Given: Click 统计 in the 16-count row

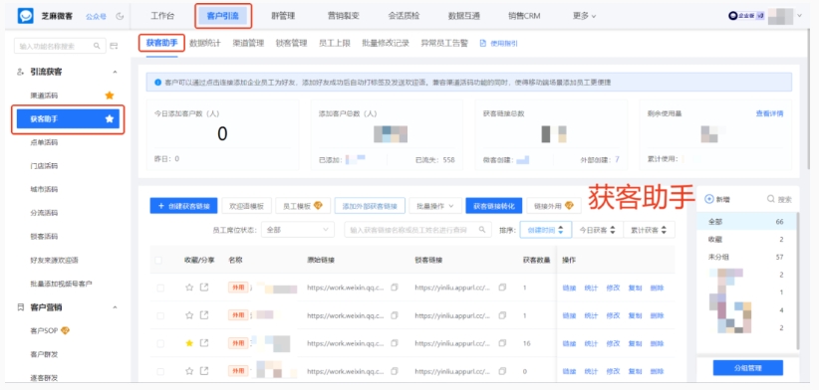Looking at the screenshot, I should coord(591,343).
